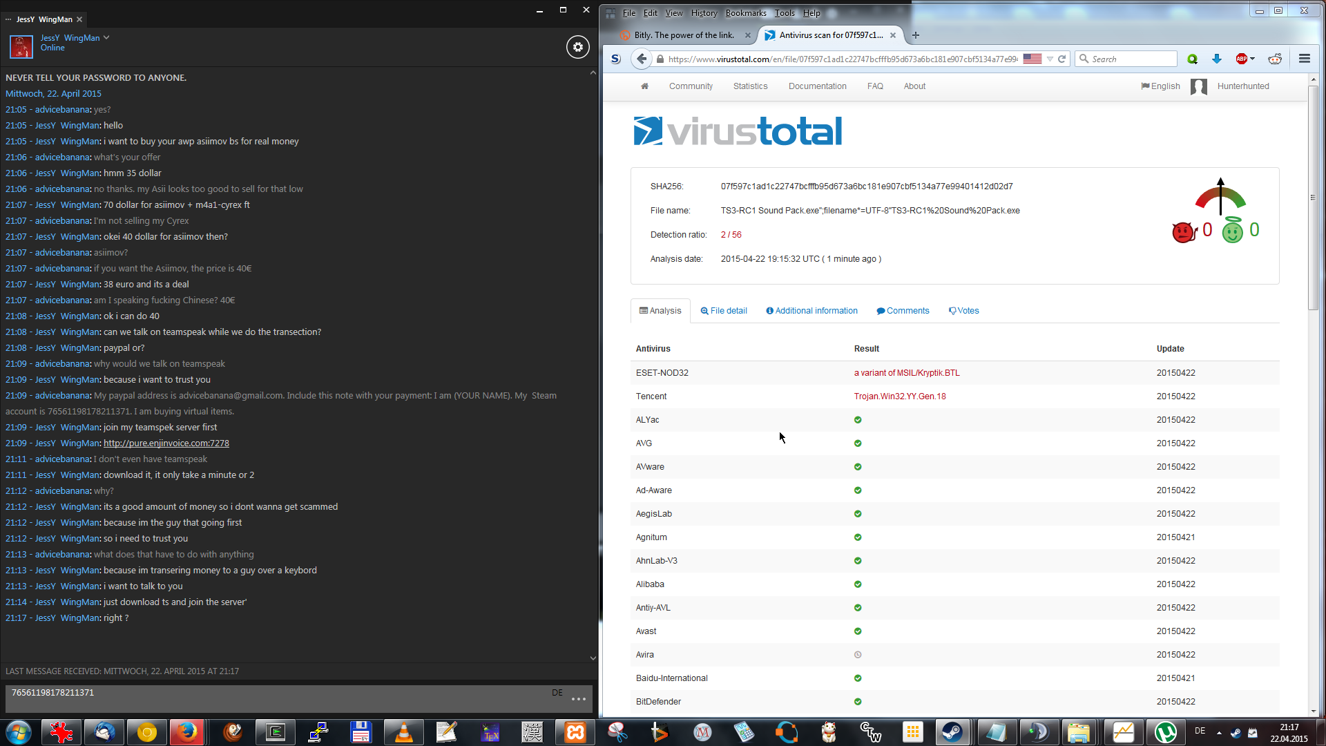
Task: Open Steam chat settings gear icon
Action: pyautogui.click(x=577, y=47)
